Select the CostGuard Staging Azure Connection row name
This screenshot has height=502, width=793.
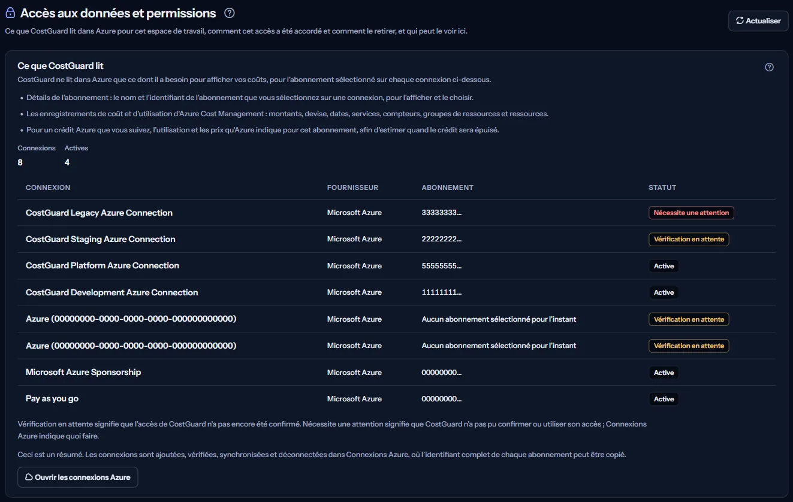click(101, 239)
